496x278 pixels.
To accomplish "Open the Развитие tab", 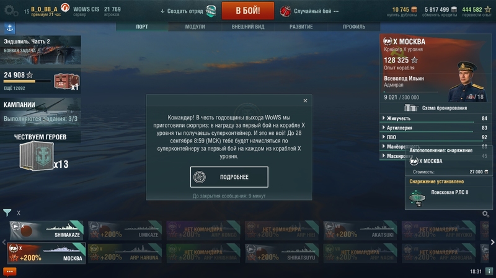I will tap(301, 27).
